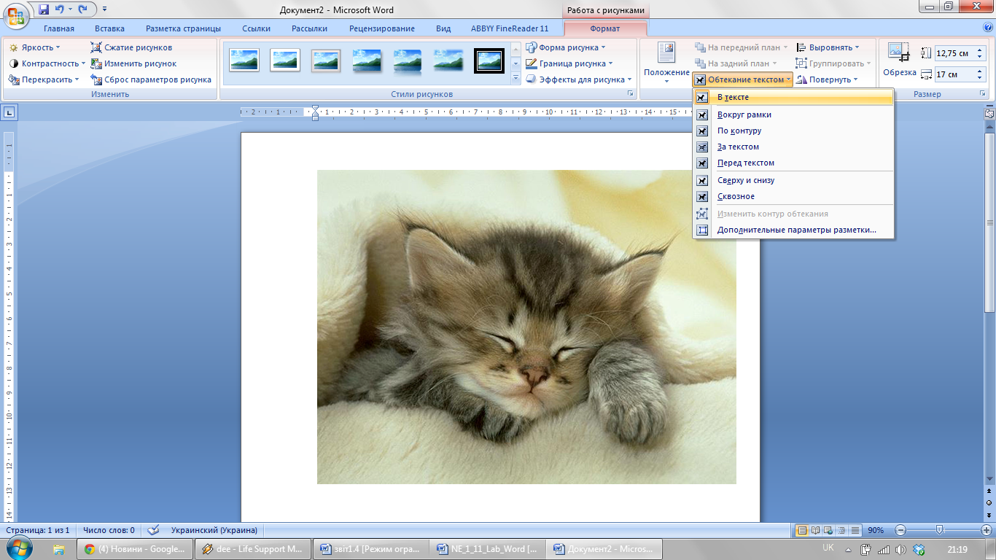
Task: Click the picture width field 17 см
Action: [x=954, y=74]
